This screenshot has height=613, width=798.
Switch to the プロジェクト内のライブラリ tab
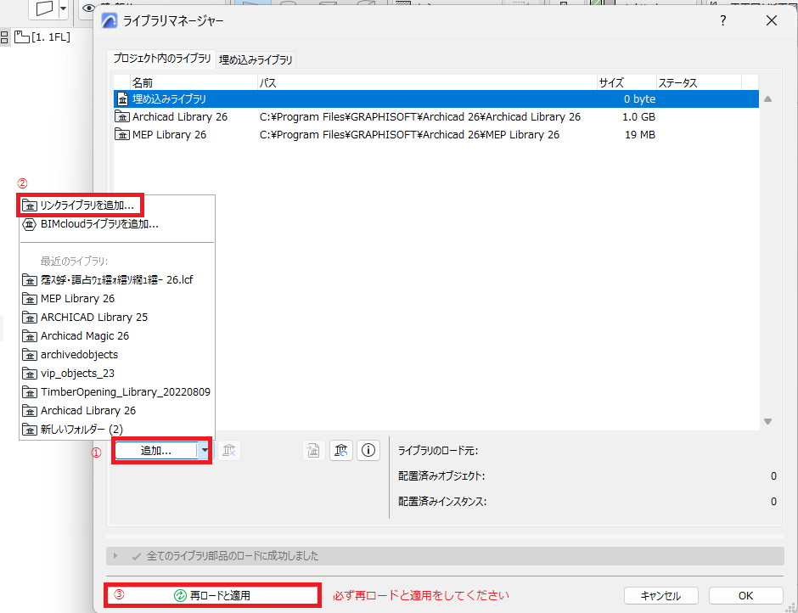[162, 59]
